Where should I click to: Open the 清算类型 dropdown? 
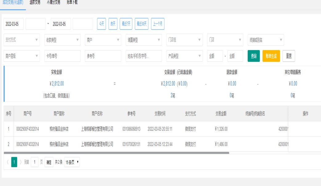point(143,40)
